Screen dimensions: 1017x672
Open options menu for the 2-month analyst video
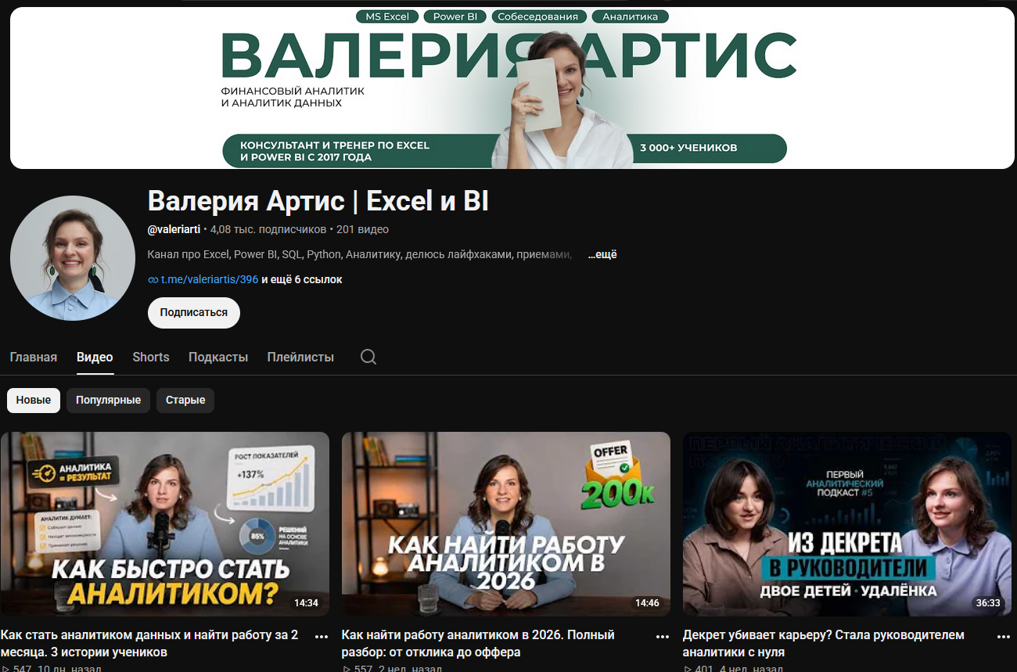coord(322,637)
